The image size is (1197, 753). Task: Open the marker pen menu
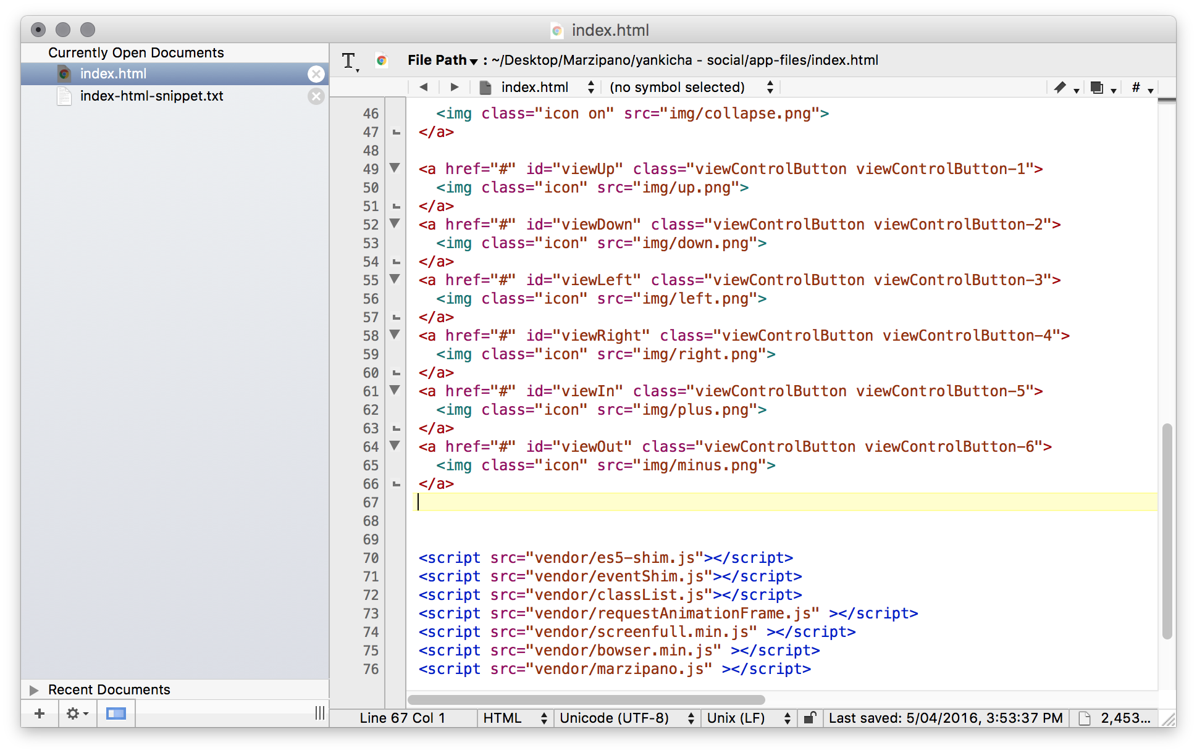pos(1066,88)
